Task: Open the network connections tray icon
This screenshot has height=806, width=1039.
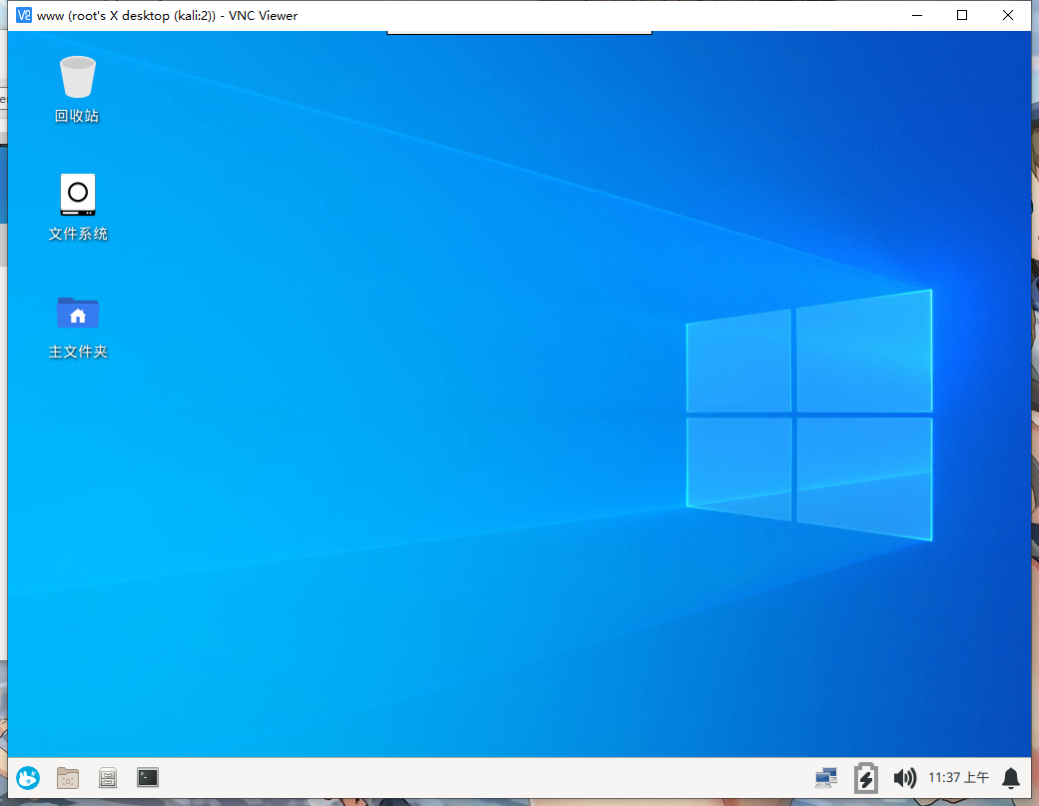Action: (x=826, y=777)
